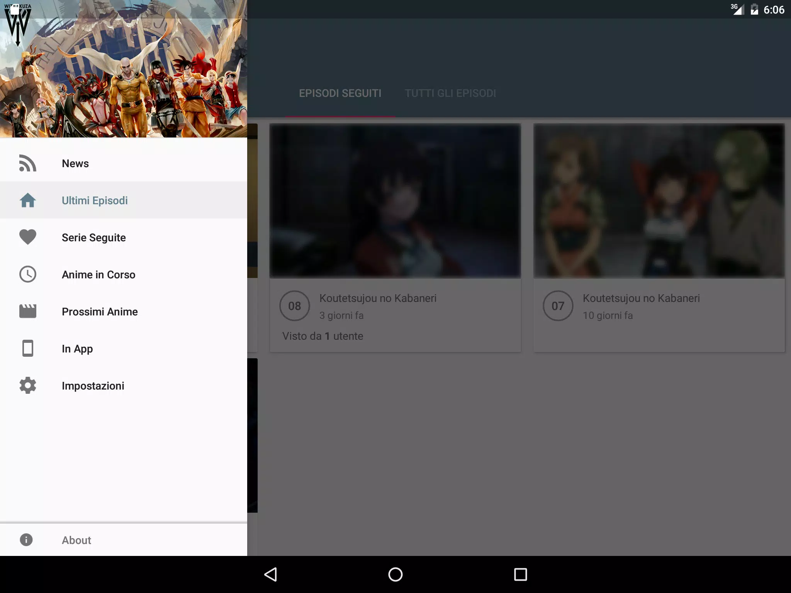The width and height of the screenshot is (791, 593).
Task: Tap the gear icon for Impostazioni
Action: (28, 385)
